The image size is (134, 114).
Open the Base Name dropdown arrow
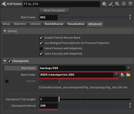(128, 68)
